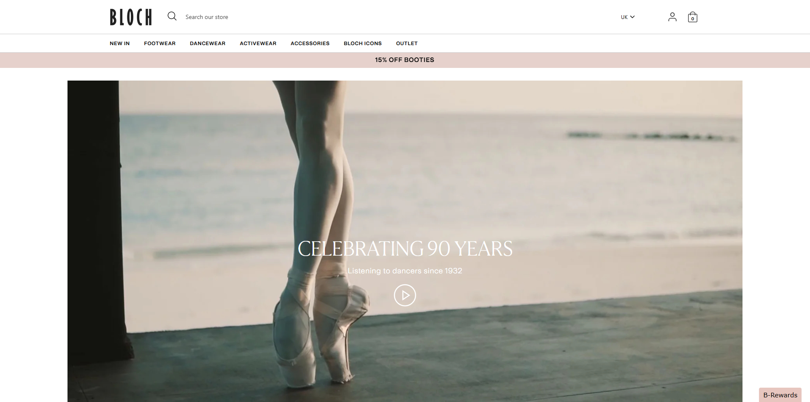This screenshot has height=402, width=810.
Task: Click the 15% OFF BOOTIES banner
Action: pyautogui.click(x=405, y=60)
